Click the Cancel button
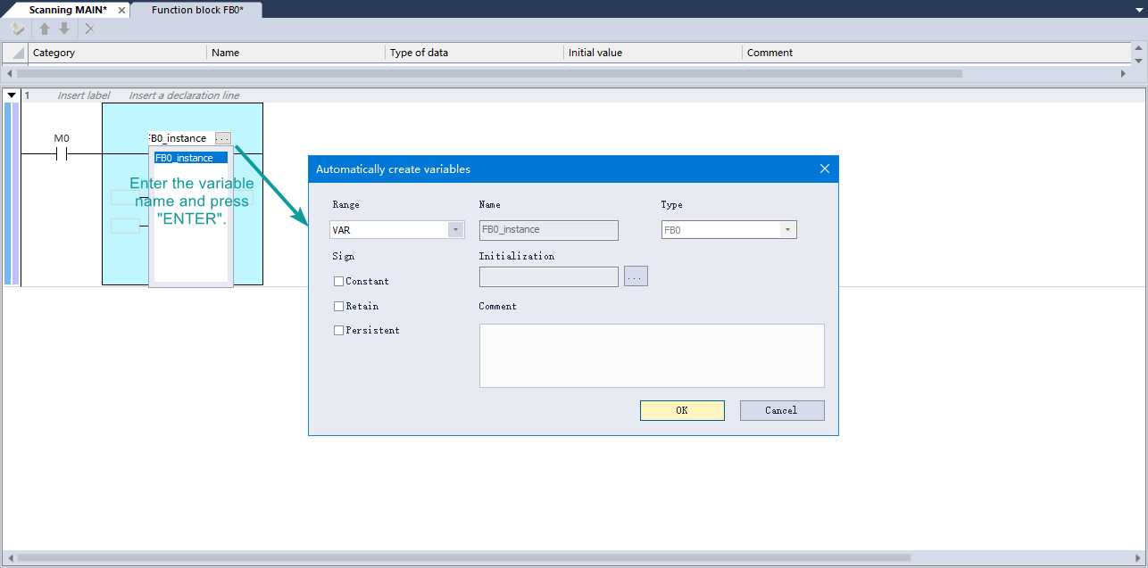1148x568 pixels. [x=781, y=410]
